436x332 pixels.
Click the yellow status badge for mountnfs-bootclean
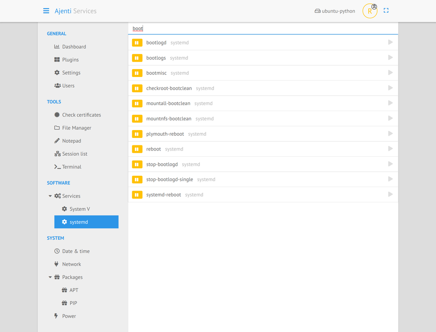pyautogui.click(x=137, y=119)
